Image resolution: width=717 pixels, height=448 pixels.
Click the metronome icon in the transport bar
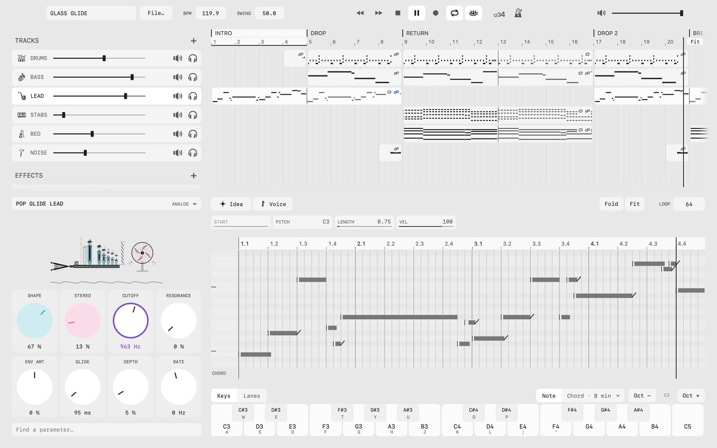518,13
